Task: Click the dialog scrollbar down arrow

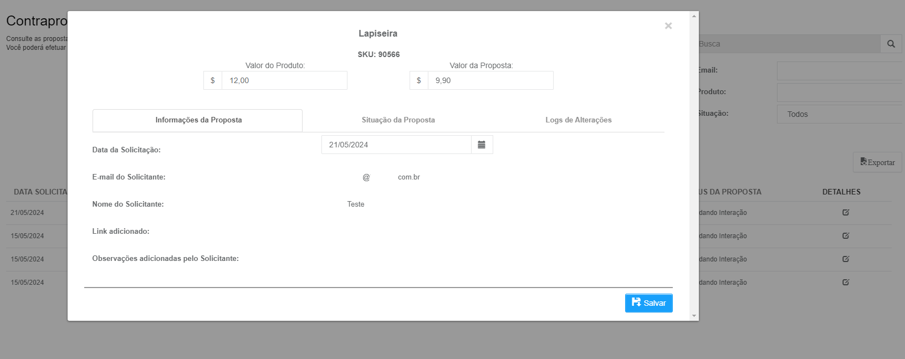Action: coord(694,316)
